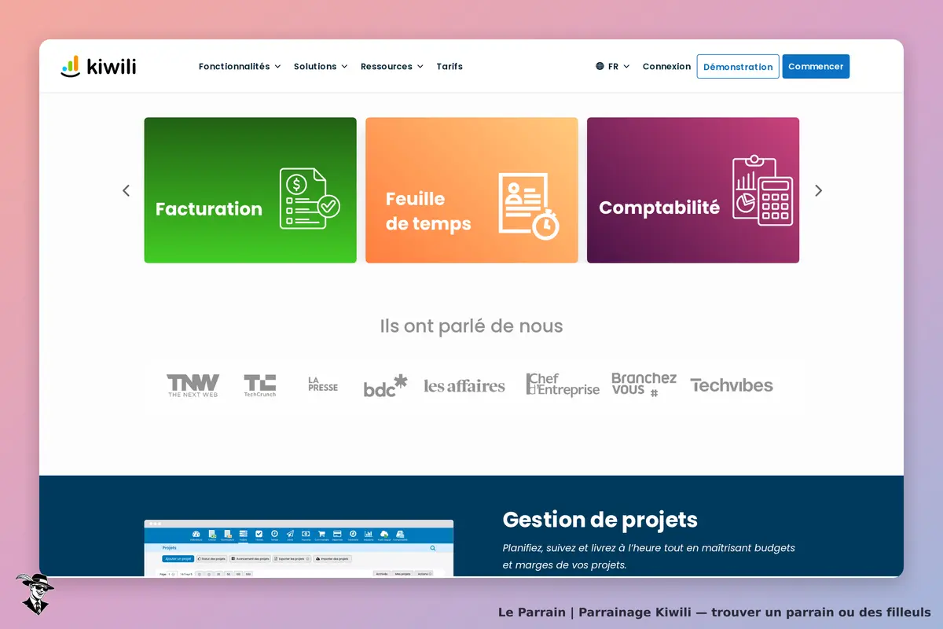Click the Commencer button
The height and width of the screenshot is (629, 943).
pos(816,67)
